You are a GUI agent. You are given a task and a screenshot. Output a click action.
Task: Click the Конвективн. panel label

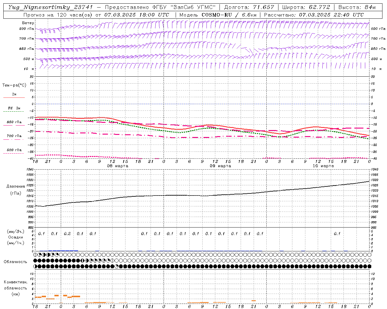(15, 282)
